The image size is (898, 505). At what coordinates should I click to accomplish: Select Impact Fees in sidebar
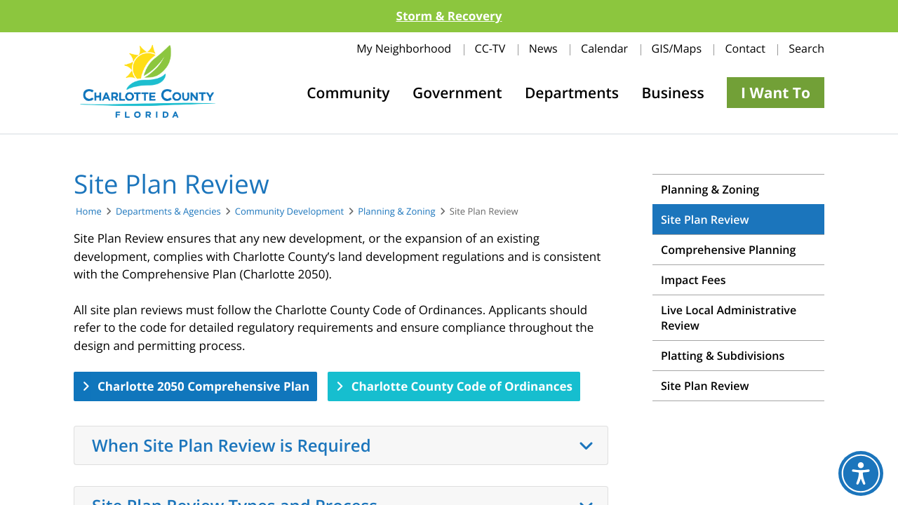(693, 280)
